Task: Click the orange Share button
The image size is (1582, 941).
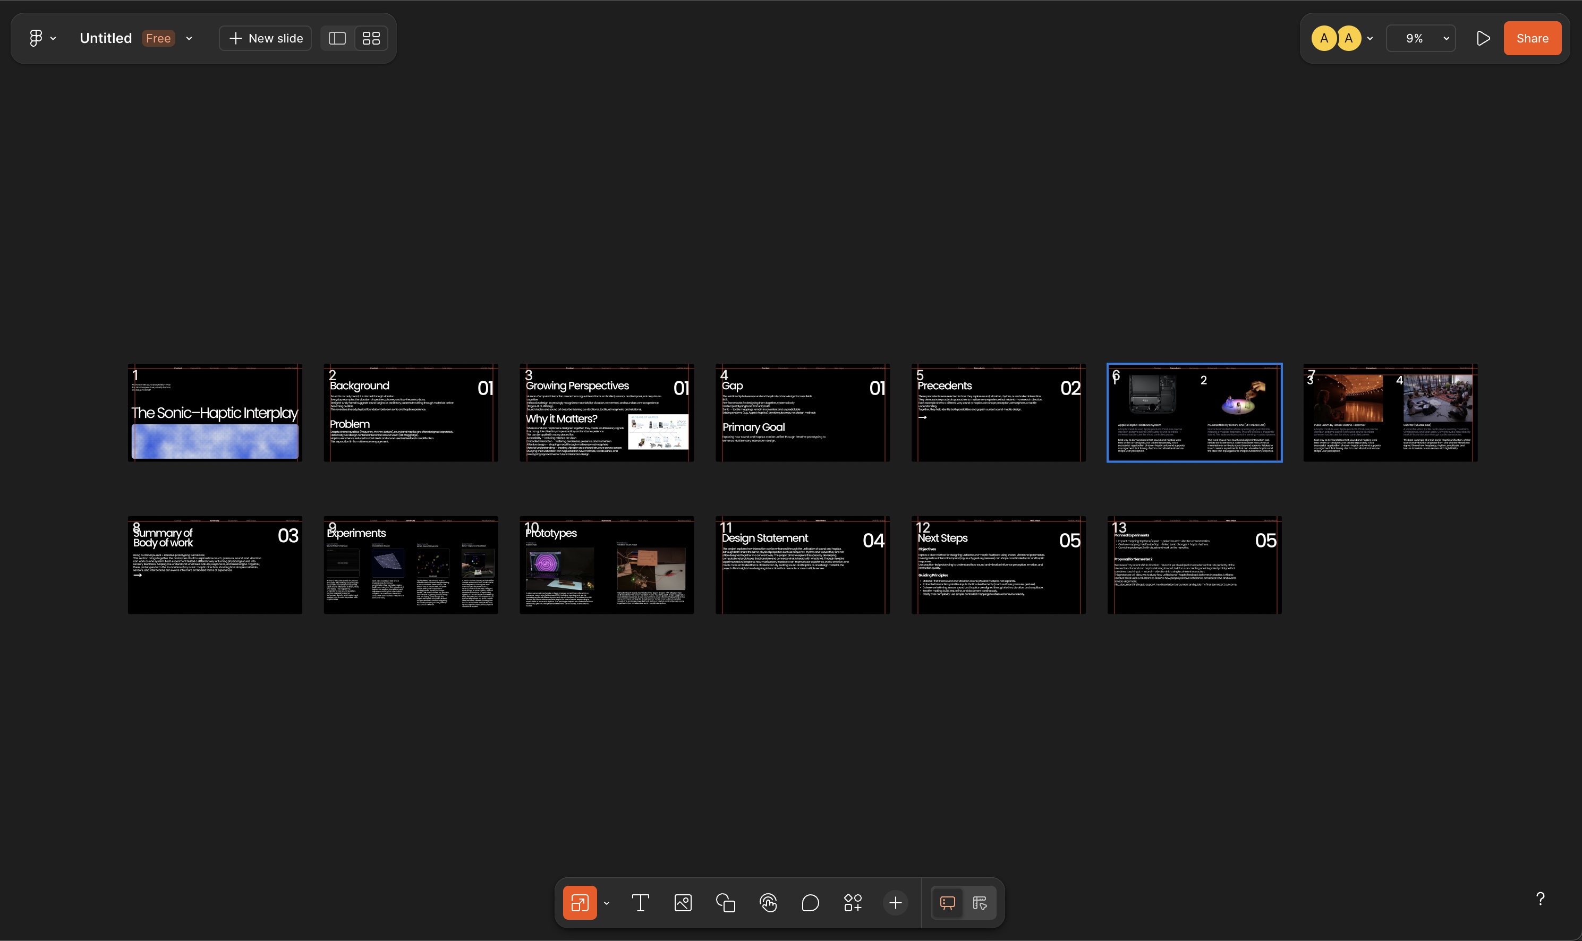Action: tap(1532, 38)
